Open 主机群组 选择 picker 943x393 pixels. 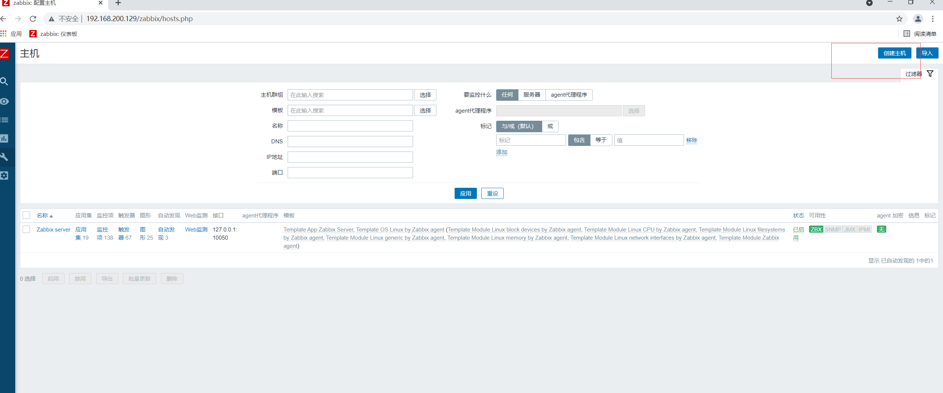click(x=425, y=95)
